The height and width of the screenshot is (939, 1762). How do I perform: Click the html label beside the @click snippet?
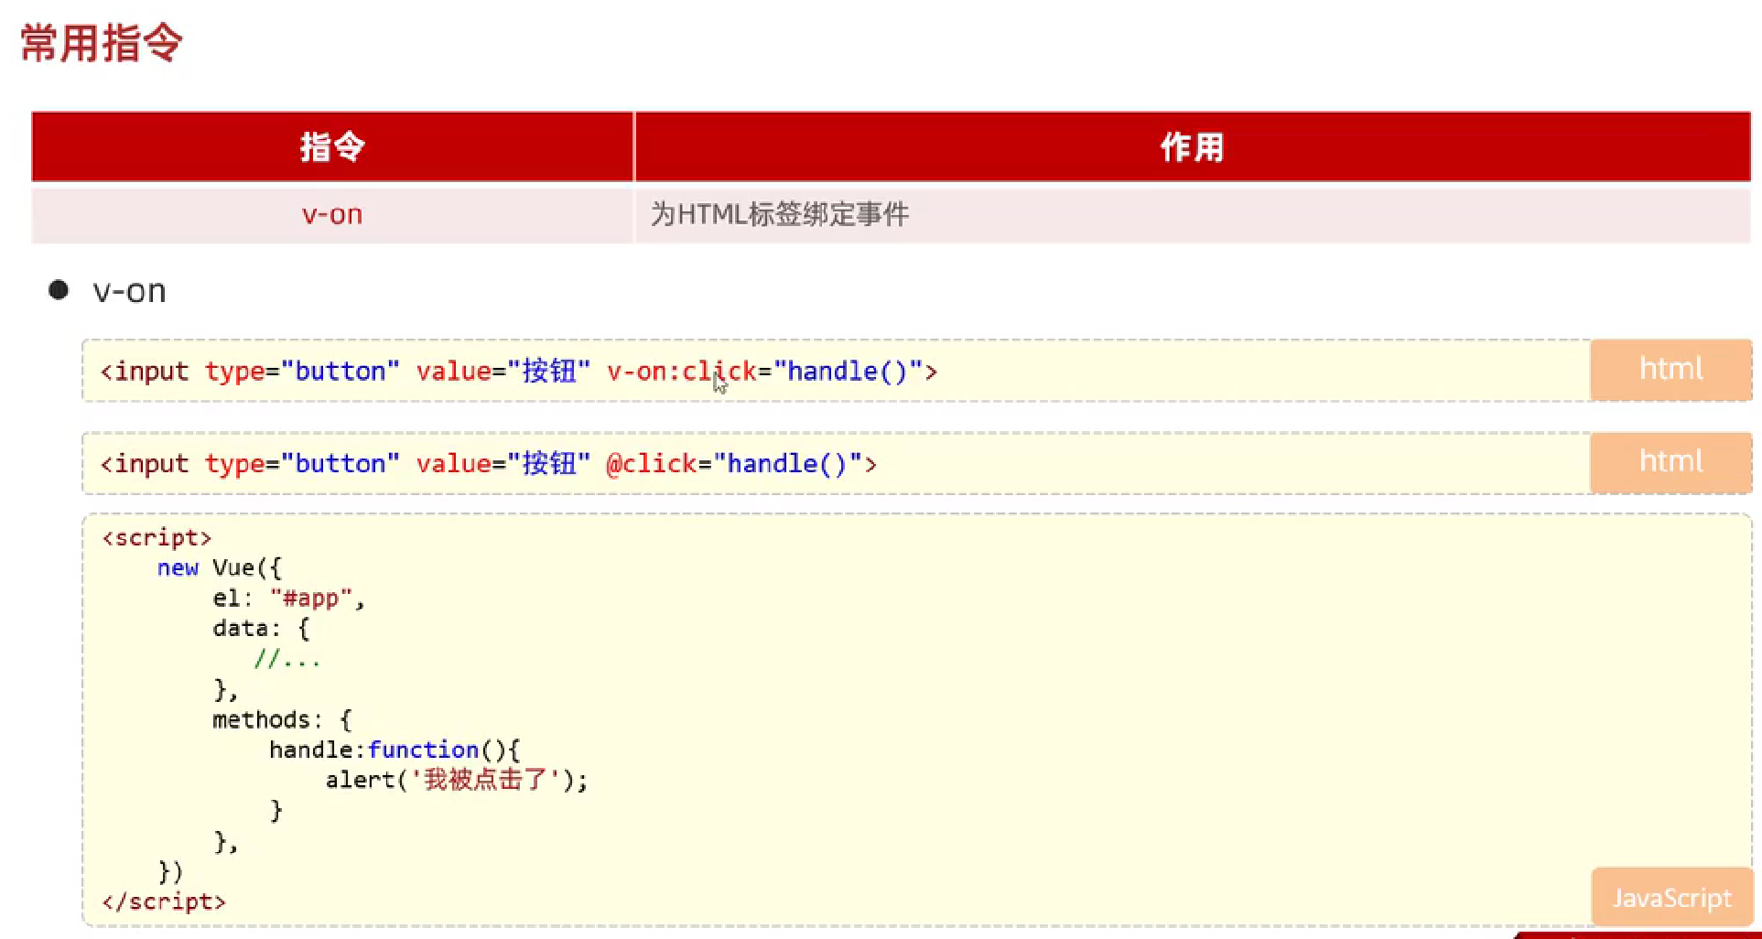pos(1670,462)
